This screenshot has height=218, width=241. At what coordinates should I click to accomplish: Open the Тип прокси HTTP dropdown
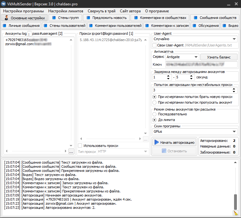click(x=123, y=151)
